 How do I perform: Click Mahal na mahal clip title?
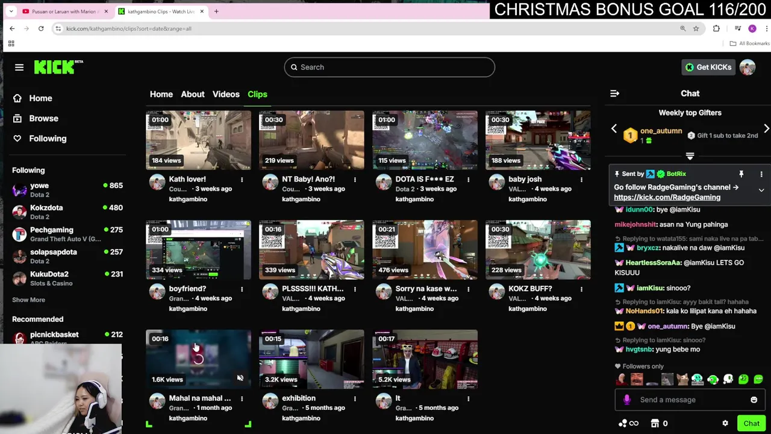pos(200,398)
